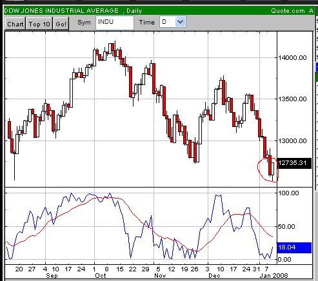
Task: Select the 12735.31 current price label
Action: 294,163
